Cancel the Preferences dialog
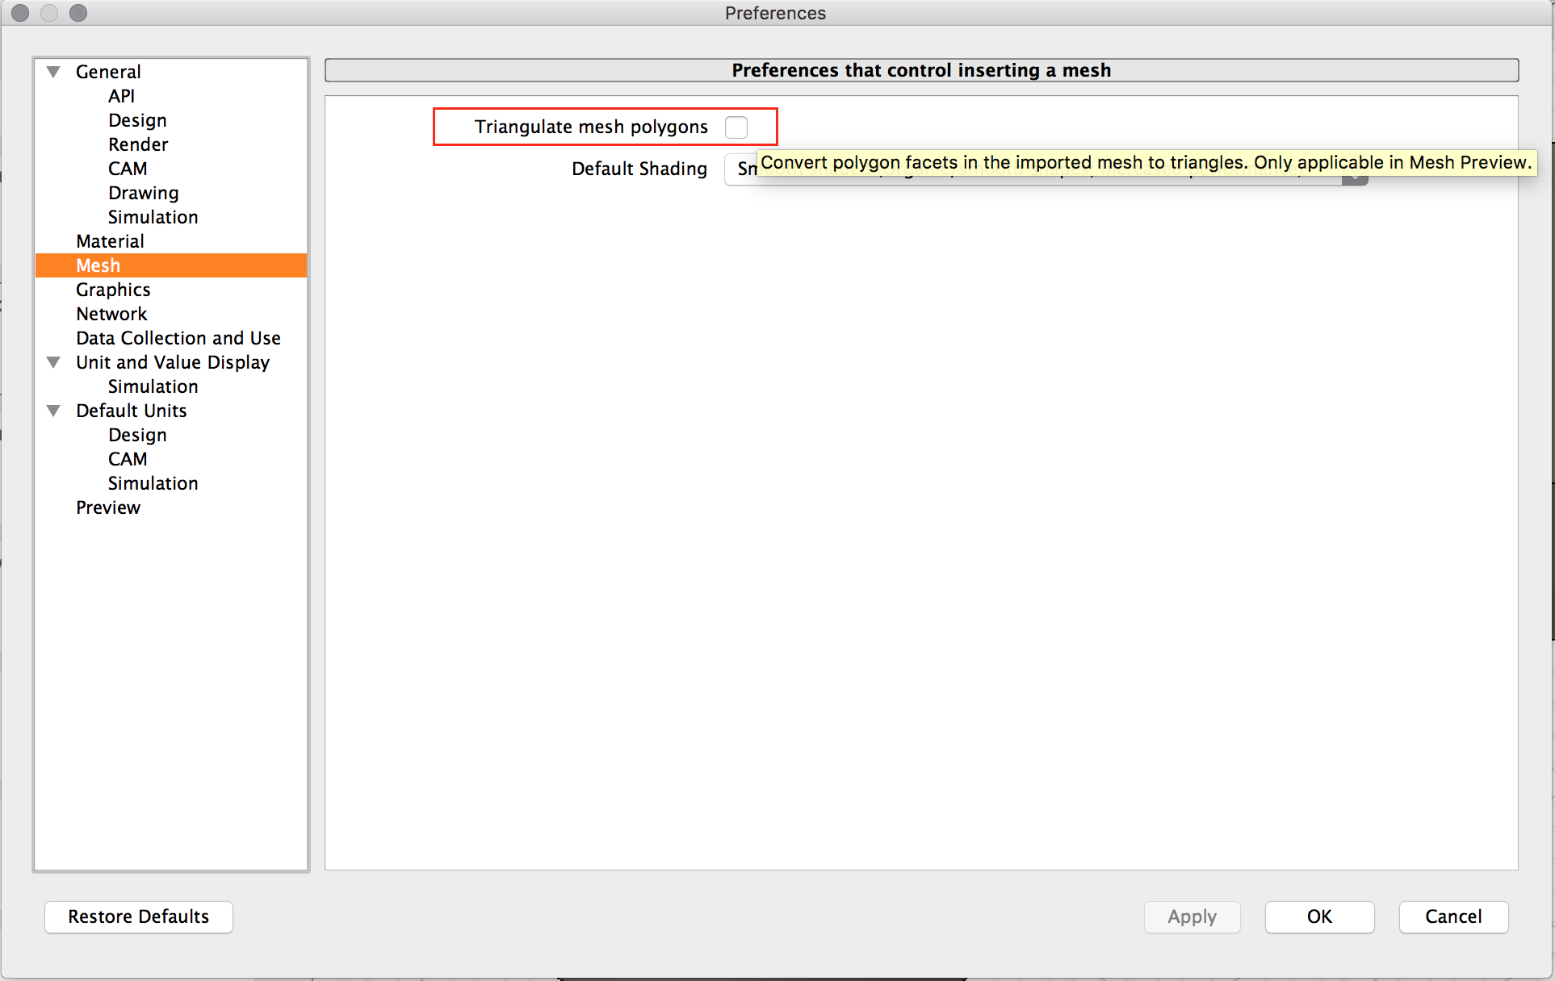The image size is (1555, 981). tap(1452, 916)
